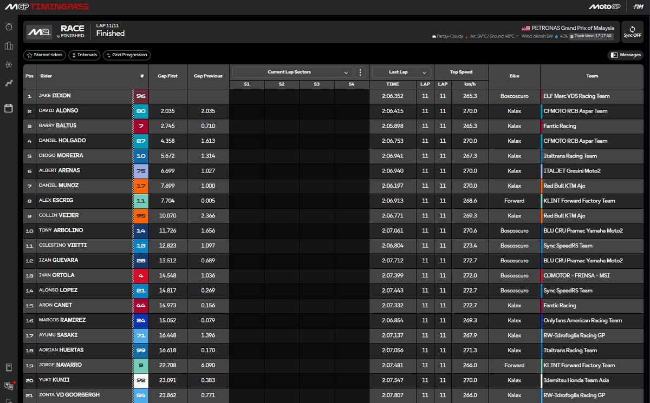The height and width of the screenshot is (403, 650).
Task: Select rider COLLIN VEIJER
Action: click(58, 215)
